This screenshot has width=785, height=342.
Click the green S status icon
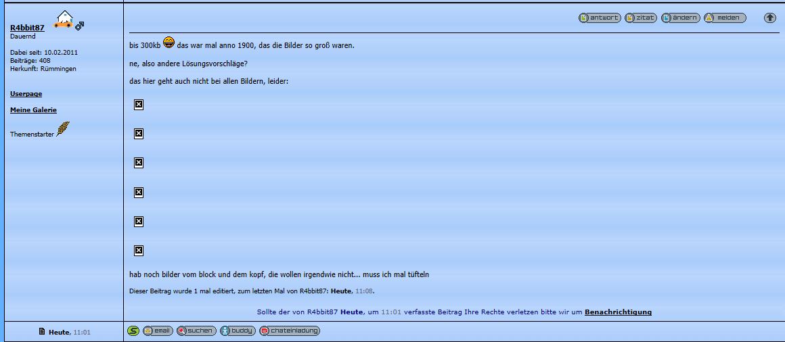pos(133,331)
